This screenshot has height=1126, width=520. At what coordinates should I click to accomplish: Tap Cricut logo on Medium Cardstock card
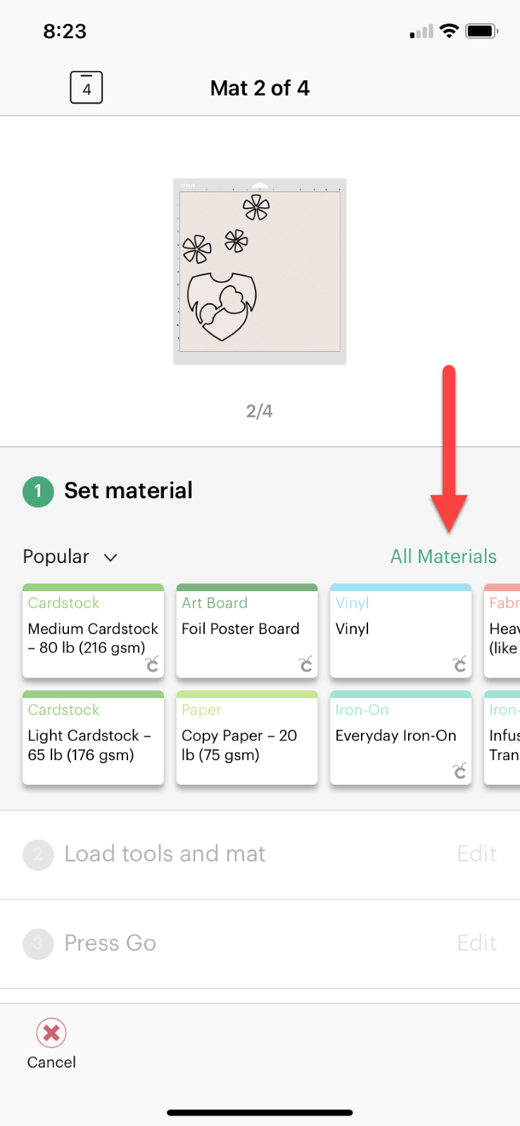pyautogui.click(x=152, y=664)
